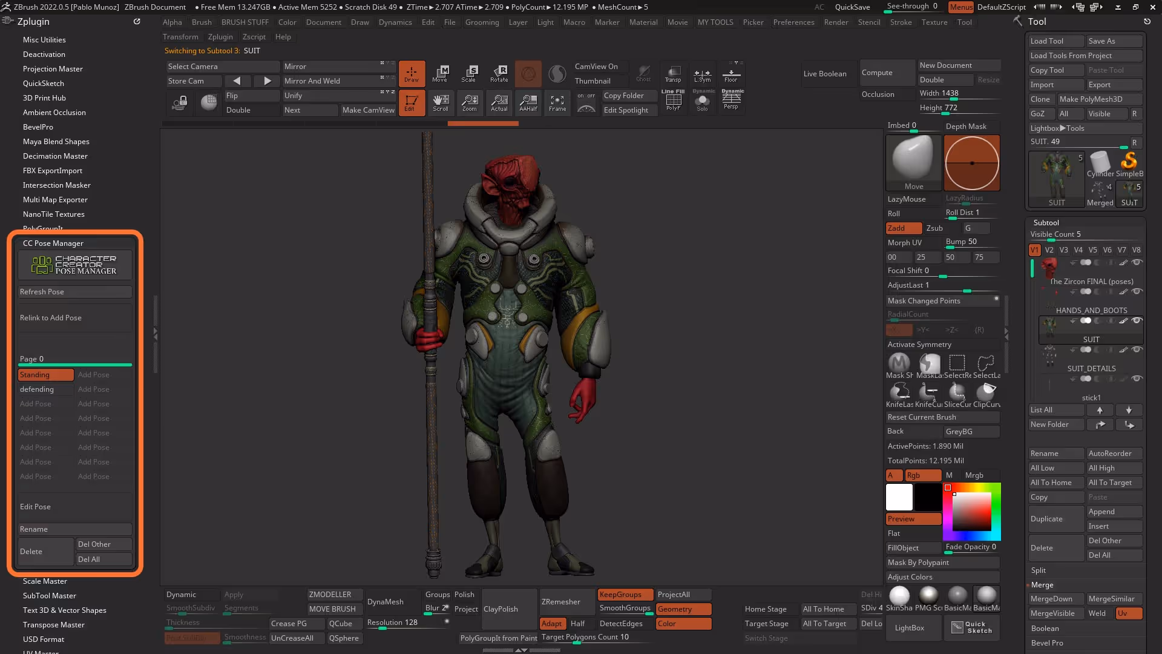This screenshot has width=1162, height=654.
Task: Click the AAHalf icon
Action: click(x=528, y=102)
